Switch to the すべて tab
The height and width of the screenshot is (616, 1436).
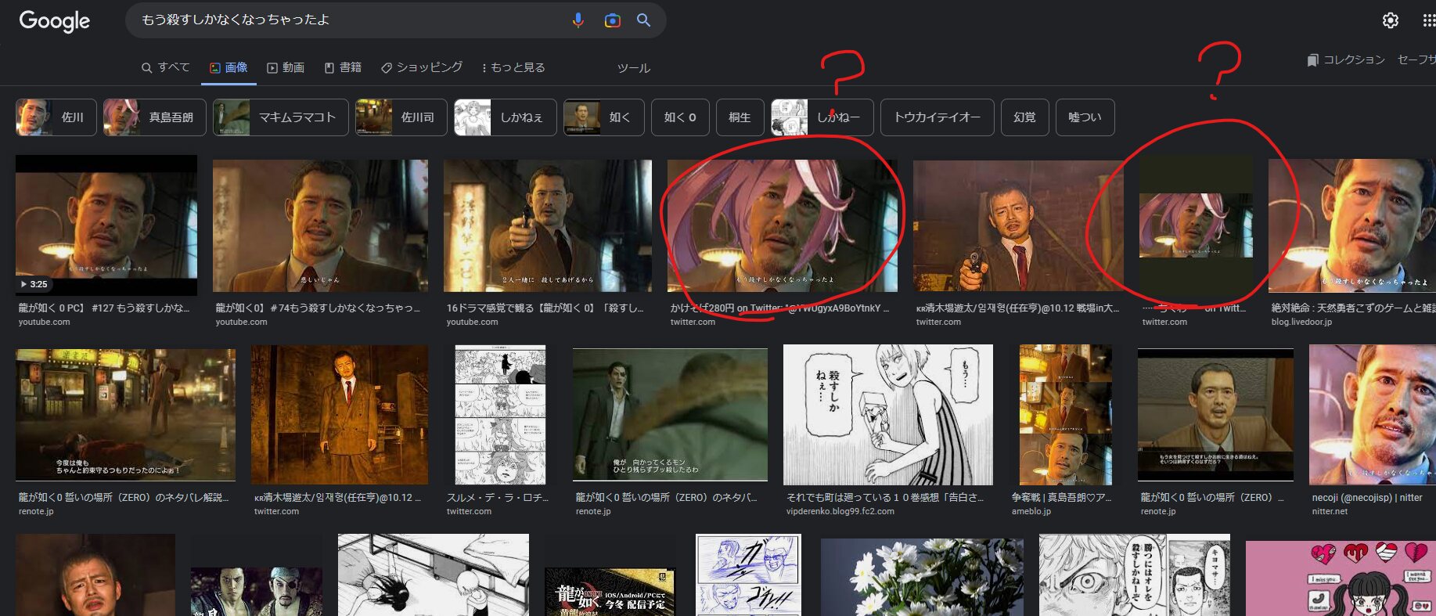[x=166, y=67]
